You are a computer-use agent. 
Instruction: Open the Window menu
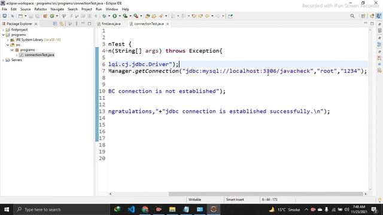click(x=112, y=10)
